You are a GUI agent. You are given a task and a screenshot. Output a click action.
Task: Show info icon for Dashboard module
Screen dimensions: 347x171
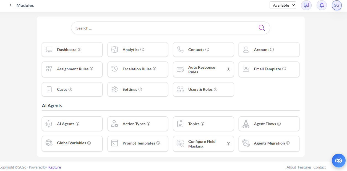pos(80,50)
